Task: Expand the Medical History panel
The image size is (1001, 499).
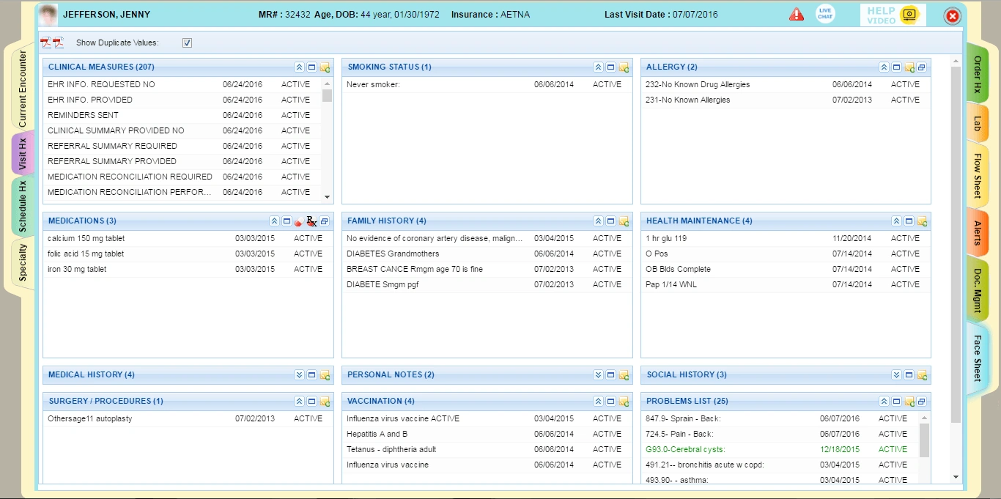Action: [299, 374]
